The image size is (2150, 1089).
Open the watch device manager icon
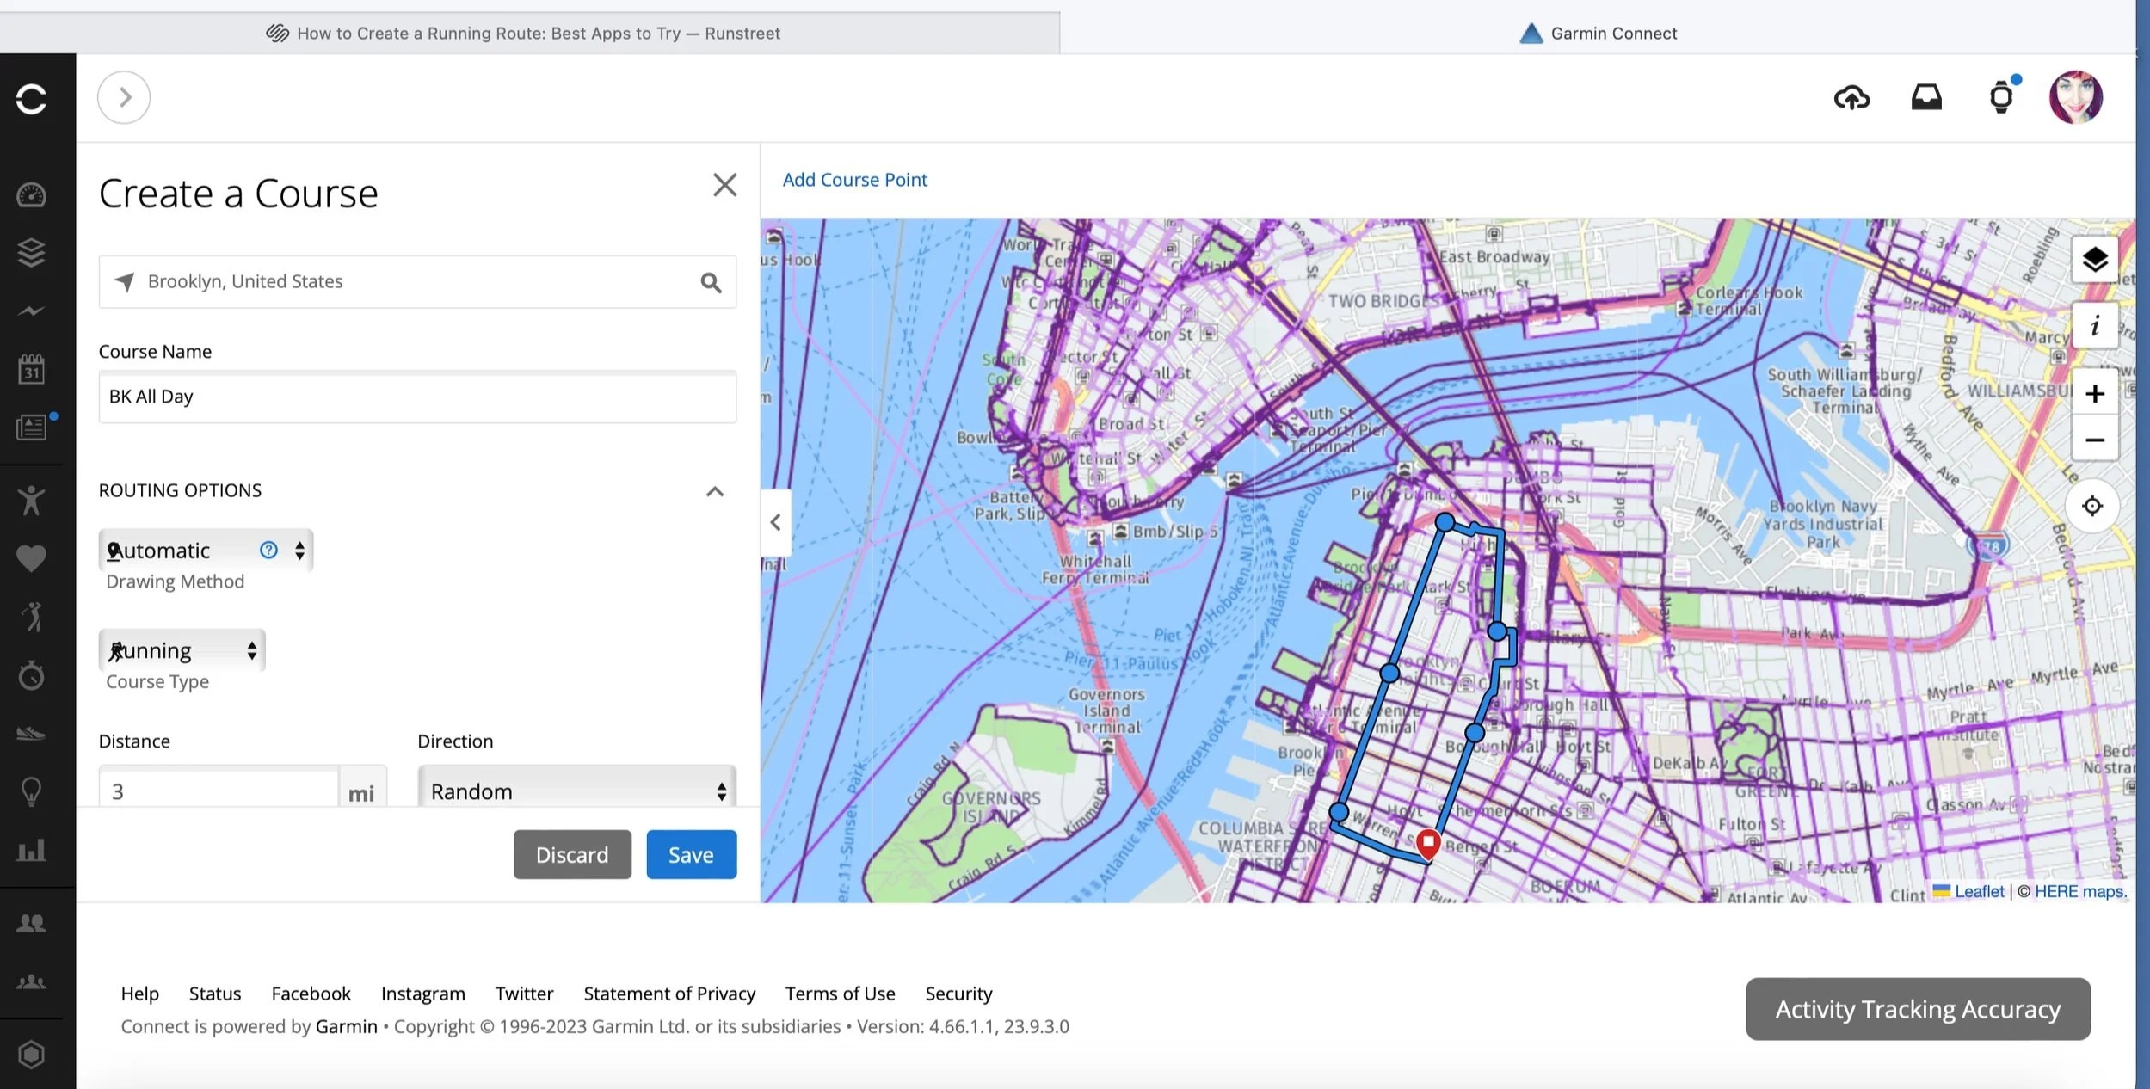pyautogui.click(x=2002, y=97)
